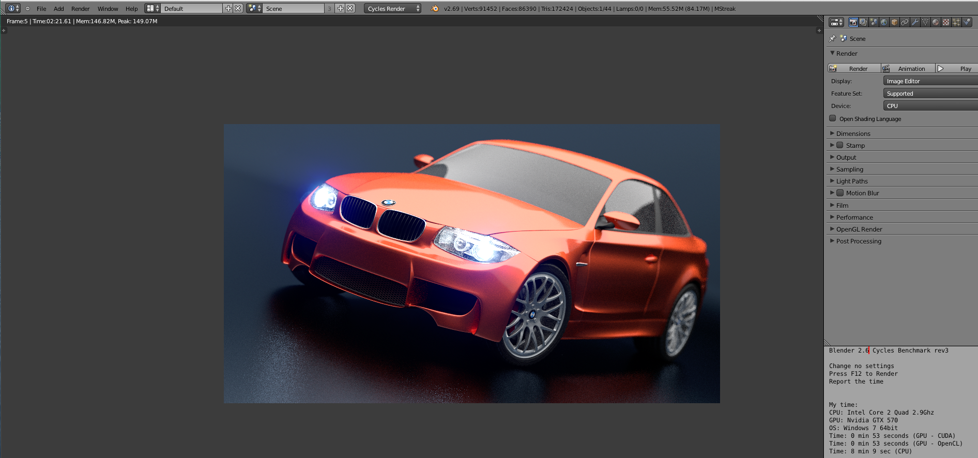The image size is (978, 458).
Task: Open the Device dropdown showing CPU
Action: pos(930,106)
